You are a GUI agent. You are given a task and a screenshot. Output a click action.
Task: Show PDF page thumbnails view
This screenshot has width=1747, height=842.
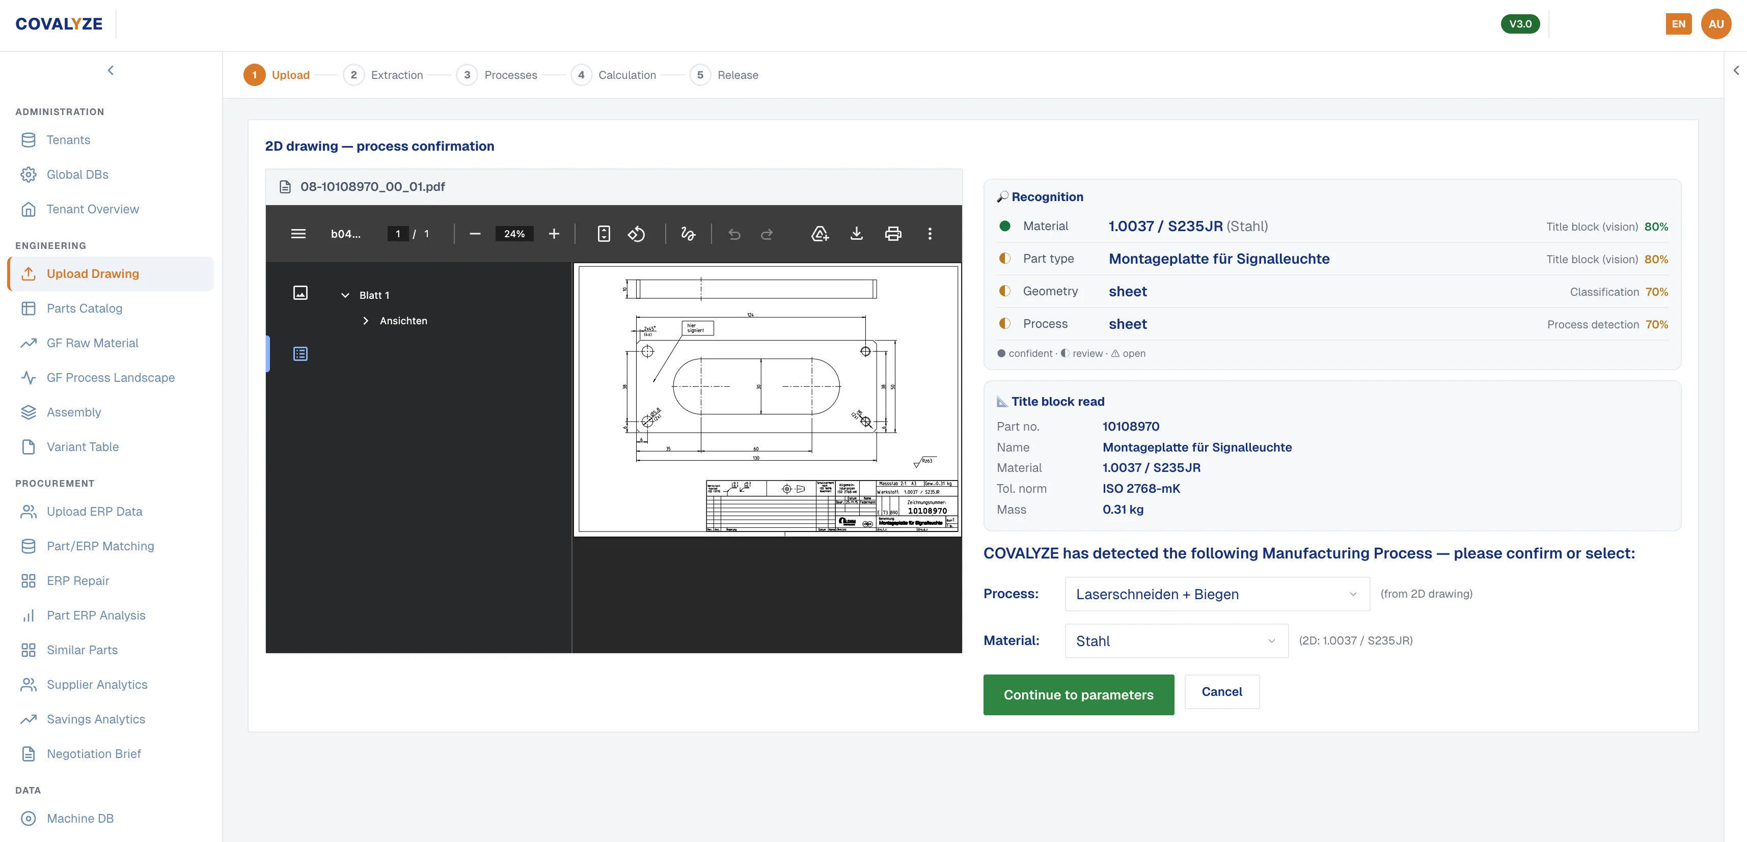coord(301,293)
